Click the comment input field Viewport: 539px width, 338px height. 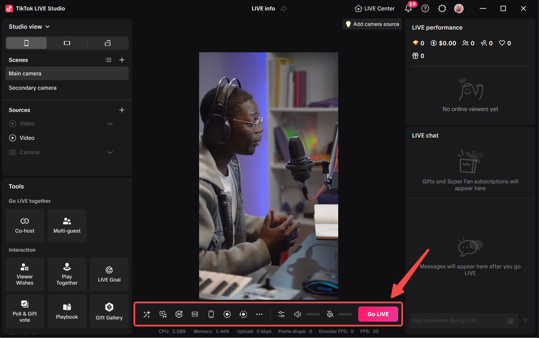pyautogui.click(x=456, y=320)
